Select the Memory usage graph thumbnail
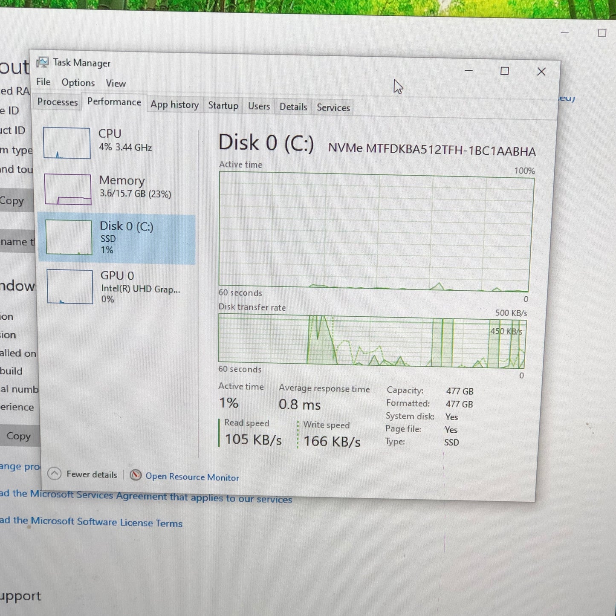This screenshot has width=616, height=616. point(68,189)
